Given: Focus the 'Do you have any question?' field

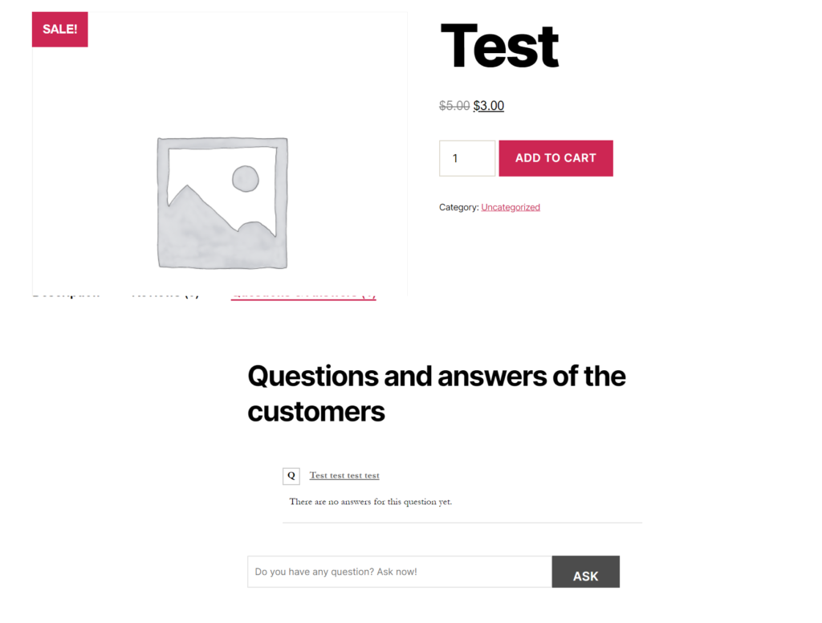Looking at the screenshot, I should click(x=399, y=572).
